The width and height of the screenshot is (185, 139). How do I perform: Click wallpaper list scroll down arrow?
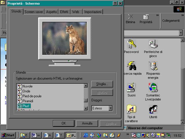point(86,108)
